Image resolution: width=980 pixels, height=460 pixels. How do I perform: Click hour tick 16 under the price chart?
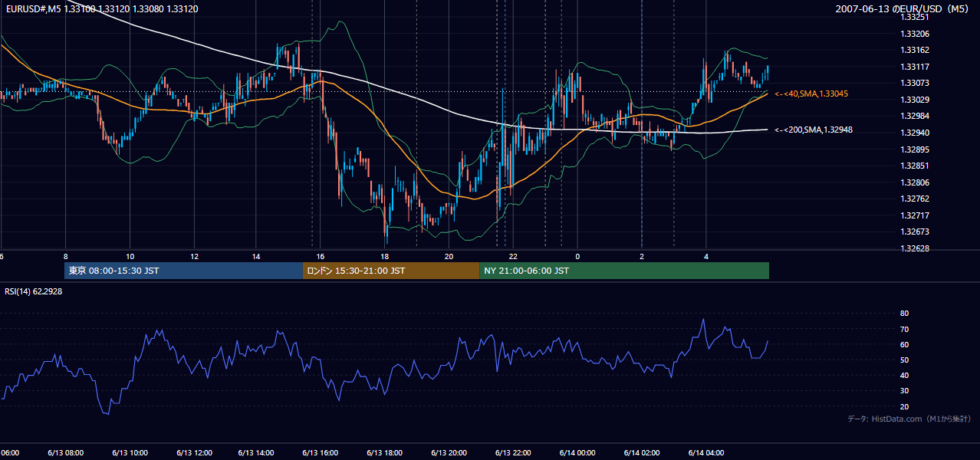coord(321,256)
